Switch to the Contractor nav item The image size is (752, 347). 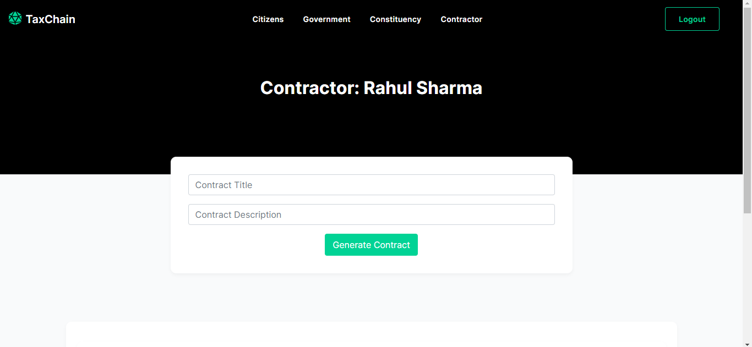pyautogui.click(x=461, y=19)
